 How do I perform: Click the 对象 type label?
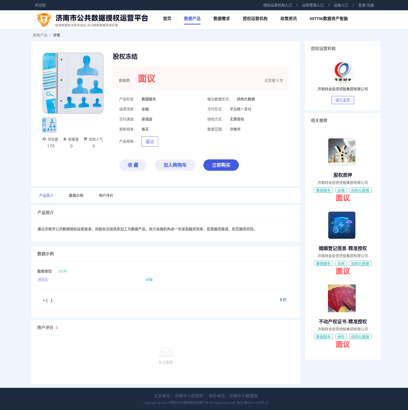tap(149, 280)
